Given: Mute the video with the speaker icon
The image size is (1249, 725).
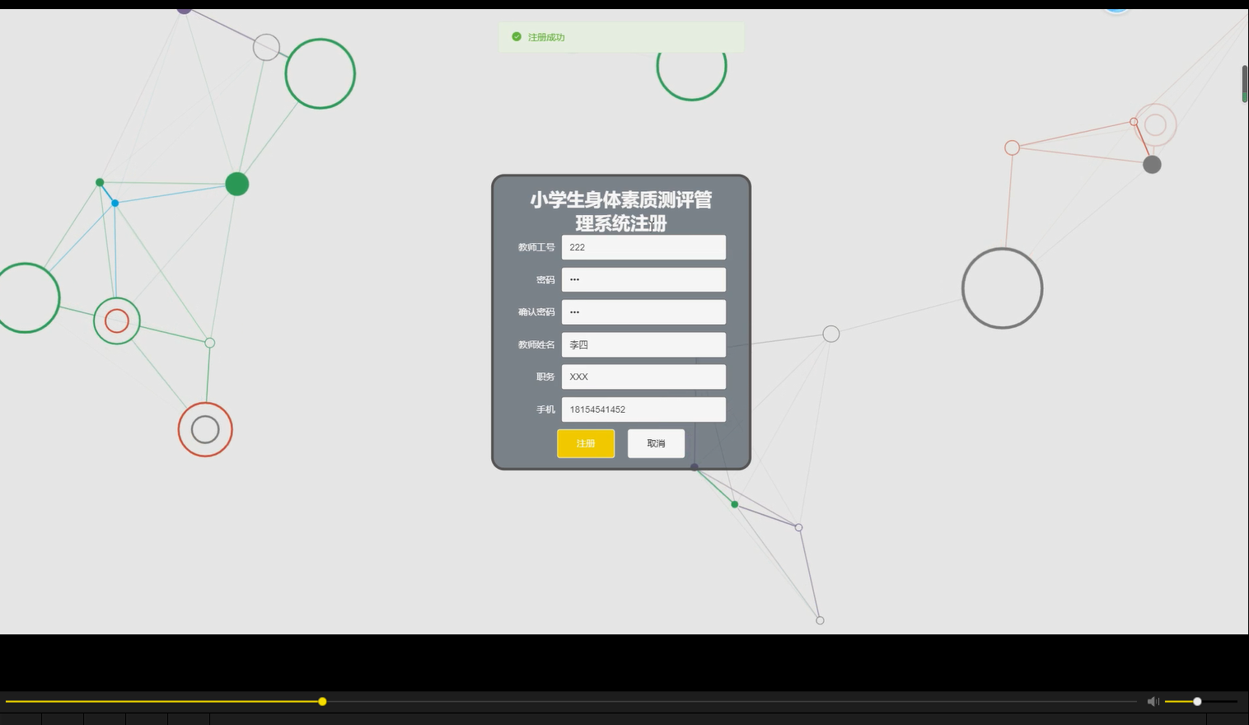Looking at the screenshot, I should point(1153,701).
